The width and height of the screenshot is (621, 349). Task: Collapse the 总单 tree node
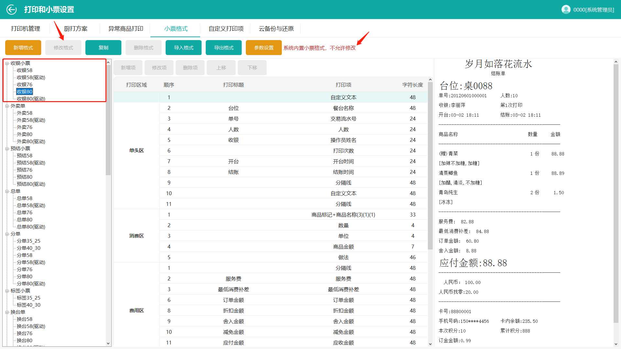point(7,191)
